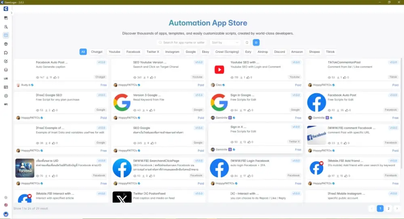
Task: Switch language using the US flag icon
Action: pyautogui.click(x=6, y=205)
